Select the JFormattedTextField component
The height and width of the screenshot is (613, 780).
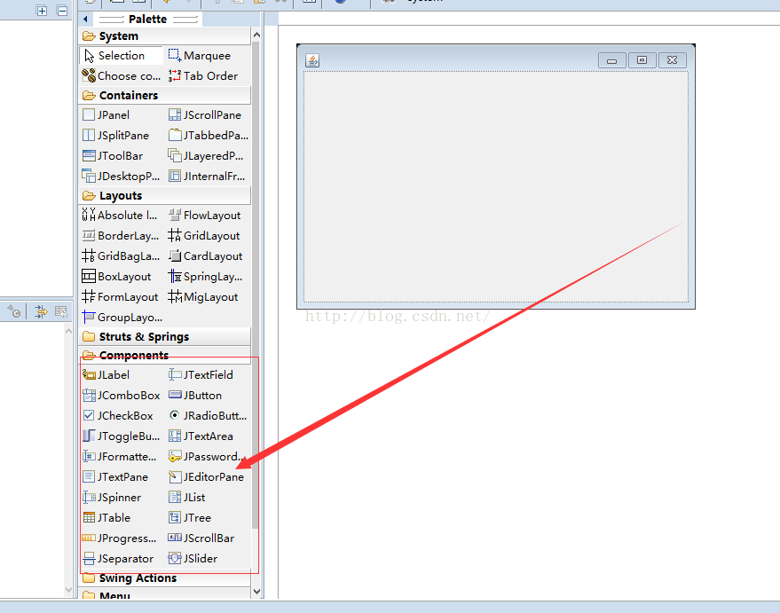click(120, 456)
